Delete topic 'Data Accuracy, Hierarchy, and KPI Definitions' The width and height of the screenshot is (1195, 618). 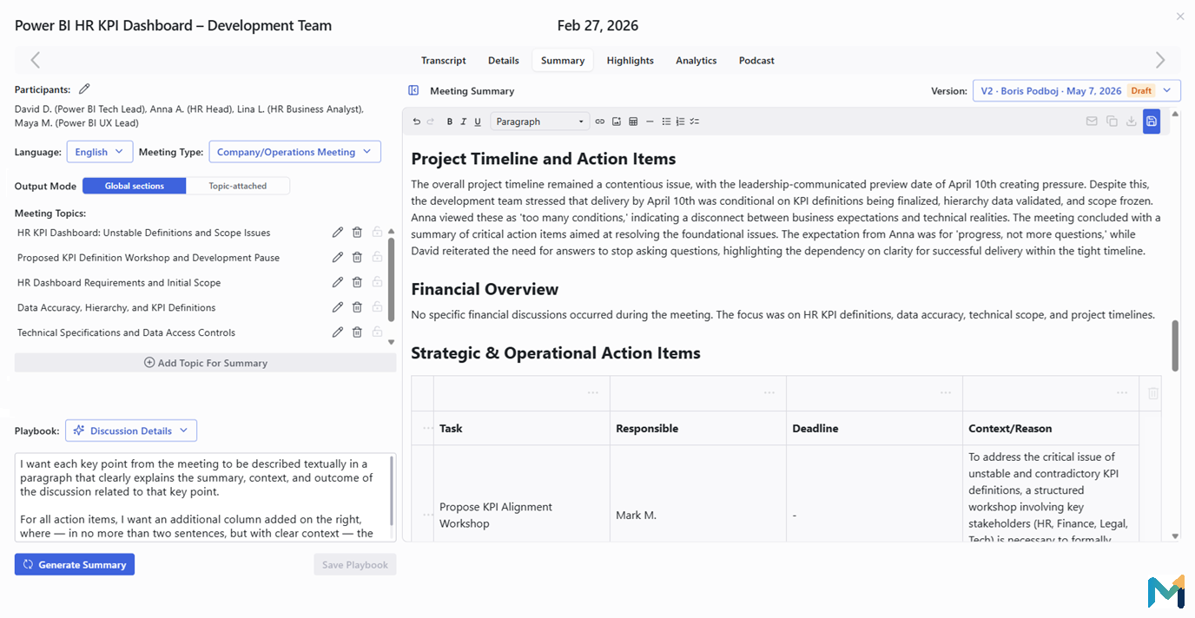tap(357, 306)
